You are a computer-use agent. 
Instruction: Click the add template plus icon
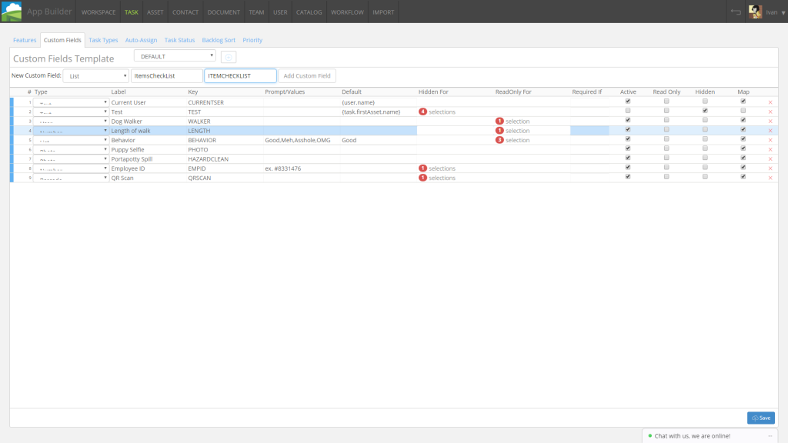(x=229, y=57)
